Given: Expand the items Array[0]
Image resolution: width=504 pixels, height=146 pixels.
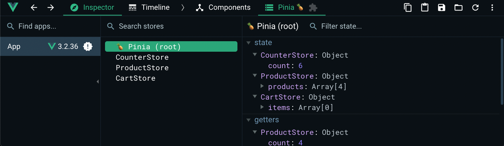Looking at the screenshot, I should coord(262,107).
